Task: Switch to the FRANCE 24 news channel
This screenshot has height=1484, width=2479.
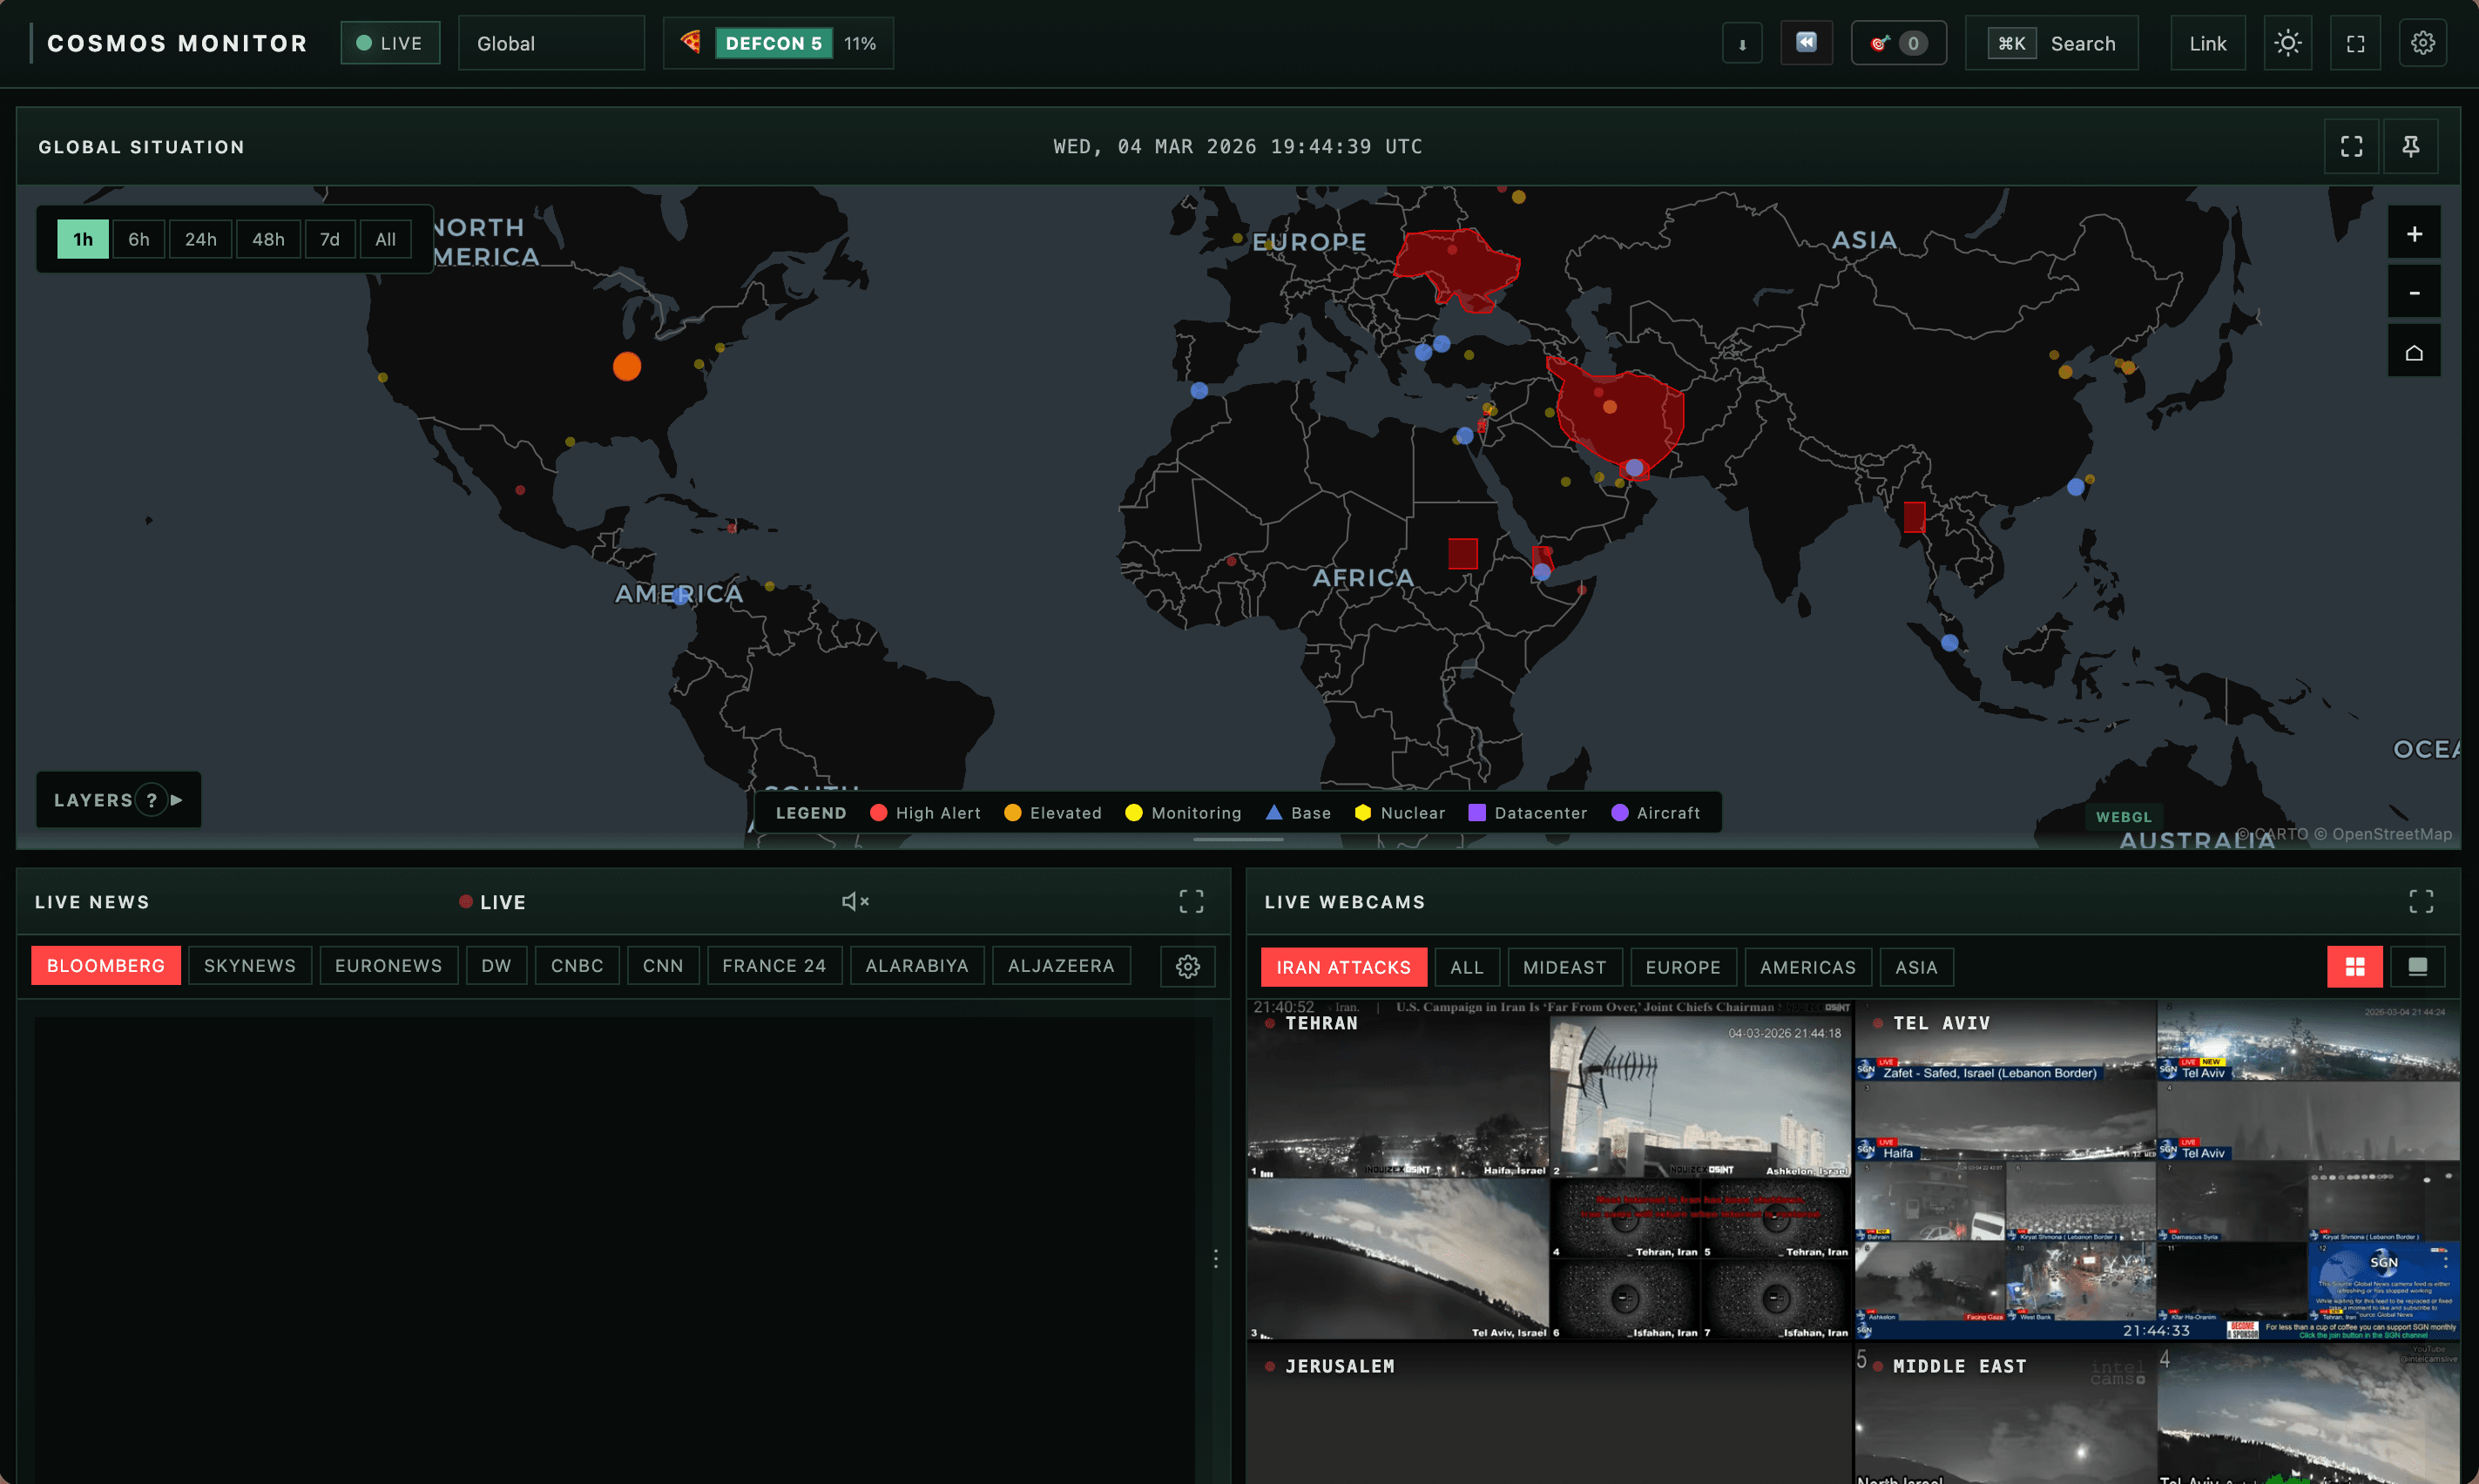Action: click(x=774, y=965)
